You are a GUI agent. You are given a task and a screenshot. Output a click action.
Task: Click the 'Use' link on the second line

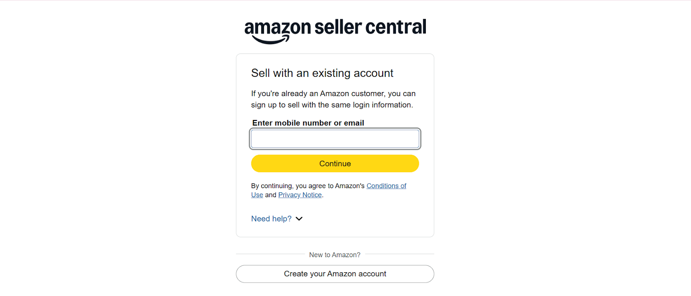(257, 195)
